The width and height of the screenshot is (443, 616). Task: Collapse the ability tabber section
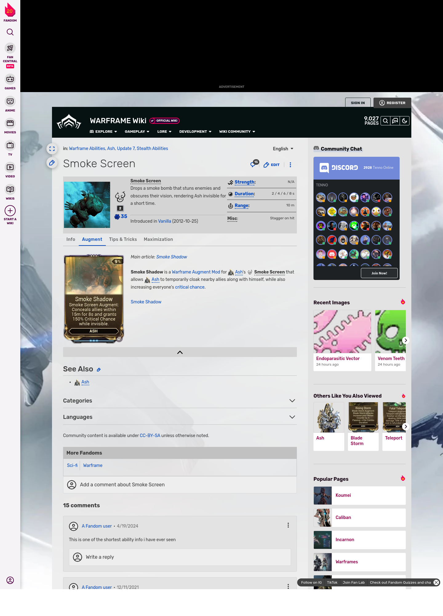coord(180,352)
